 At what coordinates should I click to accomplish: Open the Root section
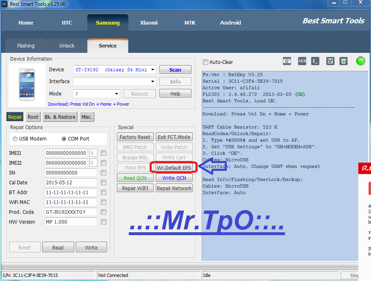[33, 117]
